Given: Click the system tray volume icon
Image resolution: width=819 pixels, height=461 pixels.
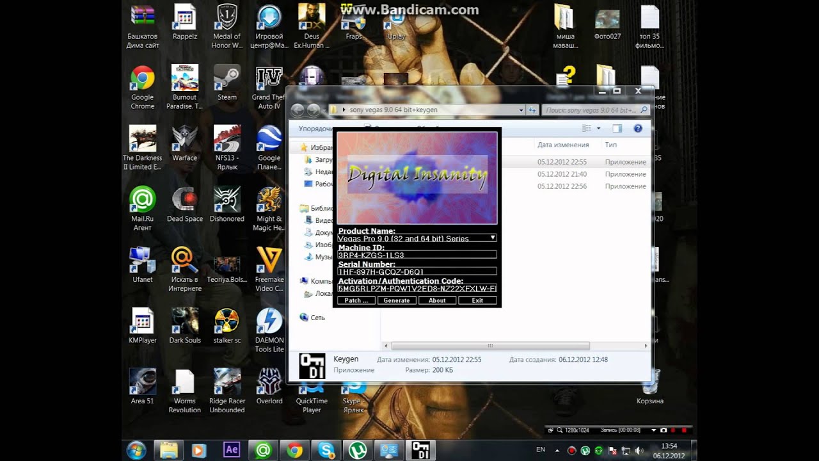Looking at the screenshot, I should pyautogui.click(x=639, y=451).
